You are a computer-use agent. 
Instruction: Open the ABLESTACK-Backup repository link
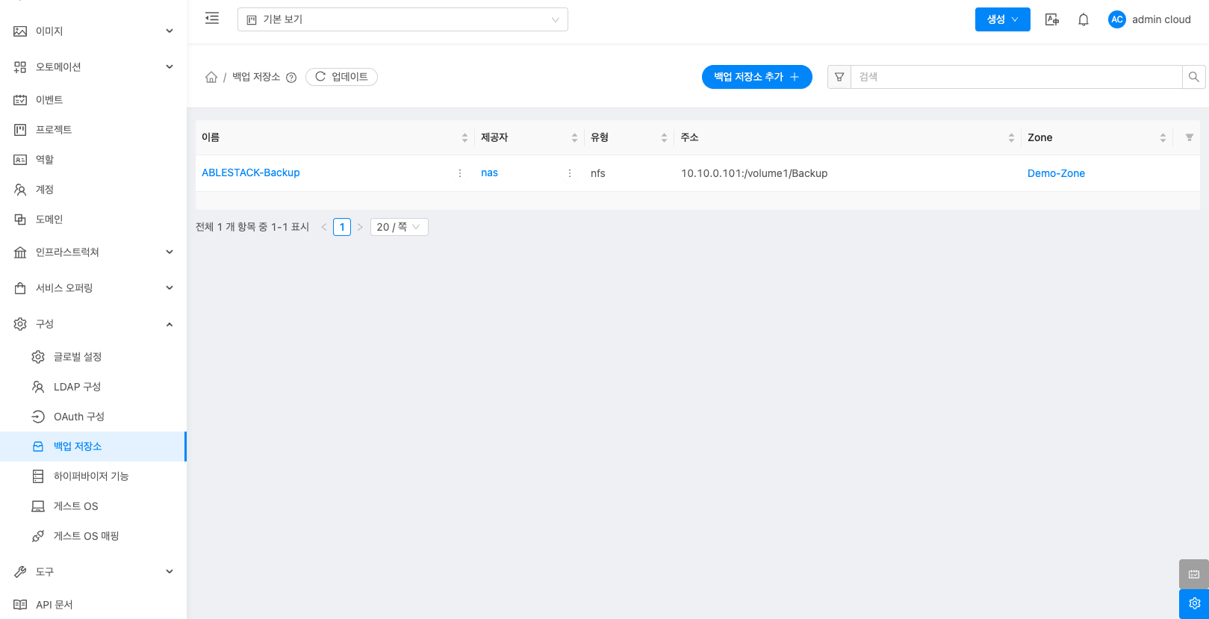pos(251,172)
